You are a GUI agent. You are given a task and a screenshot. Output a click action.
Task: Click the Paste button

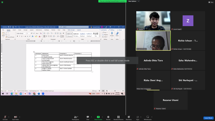[x=3, y=35]
